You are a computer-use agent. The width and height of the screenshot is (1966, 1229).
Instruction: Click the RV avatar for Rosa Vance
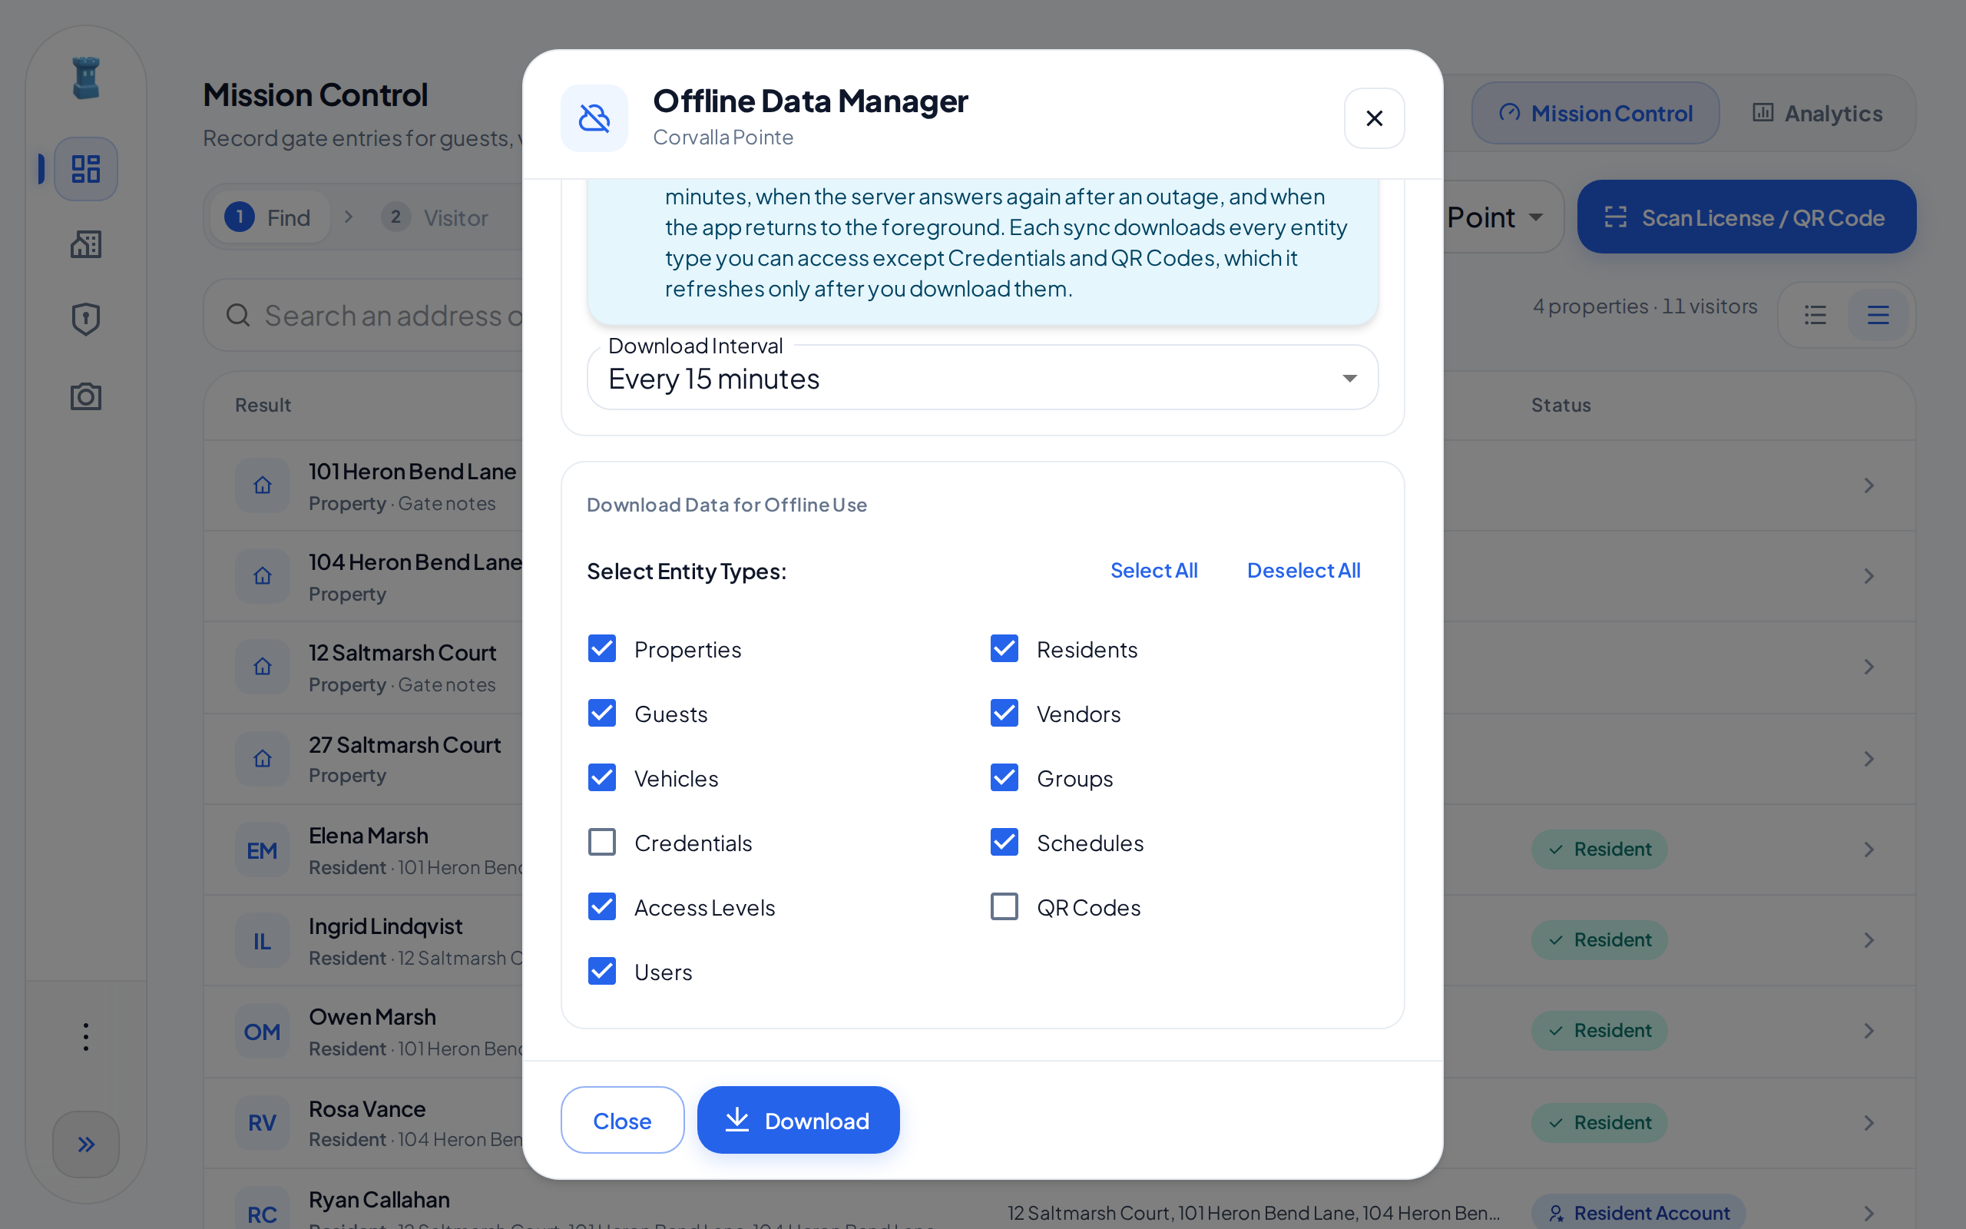pyautogui.click(x=263, y=1122)
